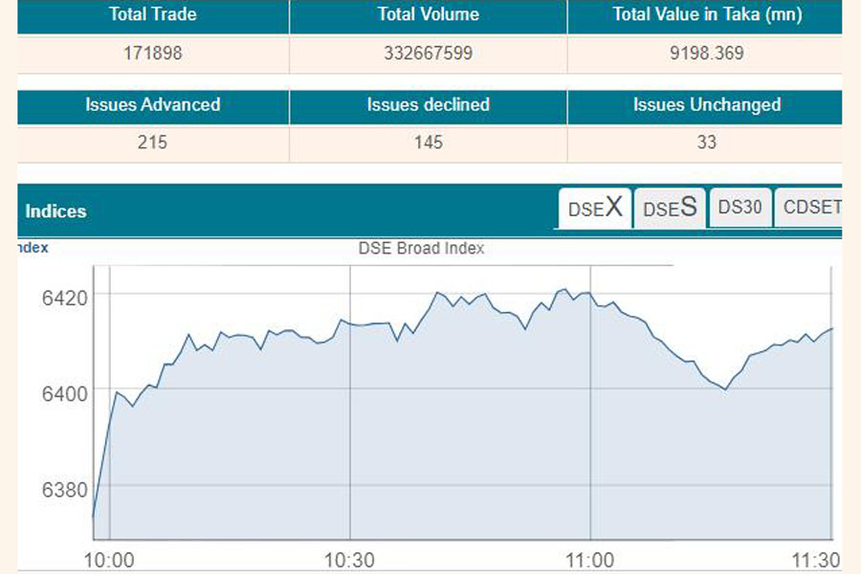
Task: Click the 6400 value axis label
Action: point(63,393)
